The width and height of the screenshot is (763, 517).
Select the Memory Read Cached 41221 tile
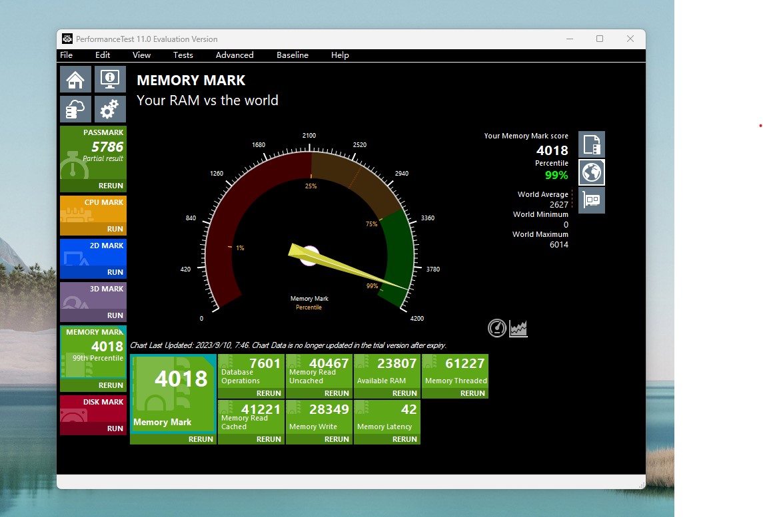pyautogui.click(x=251, y=417)
